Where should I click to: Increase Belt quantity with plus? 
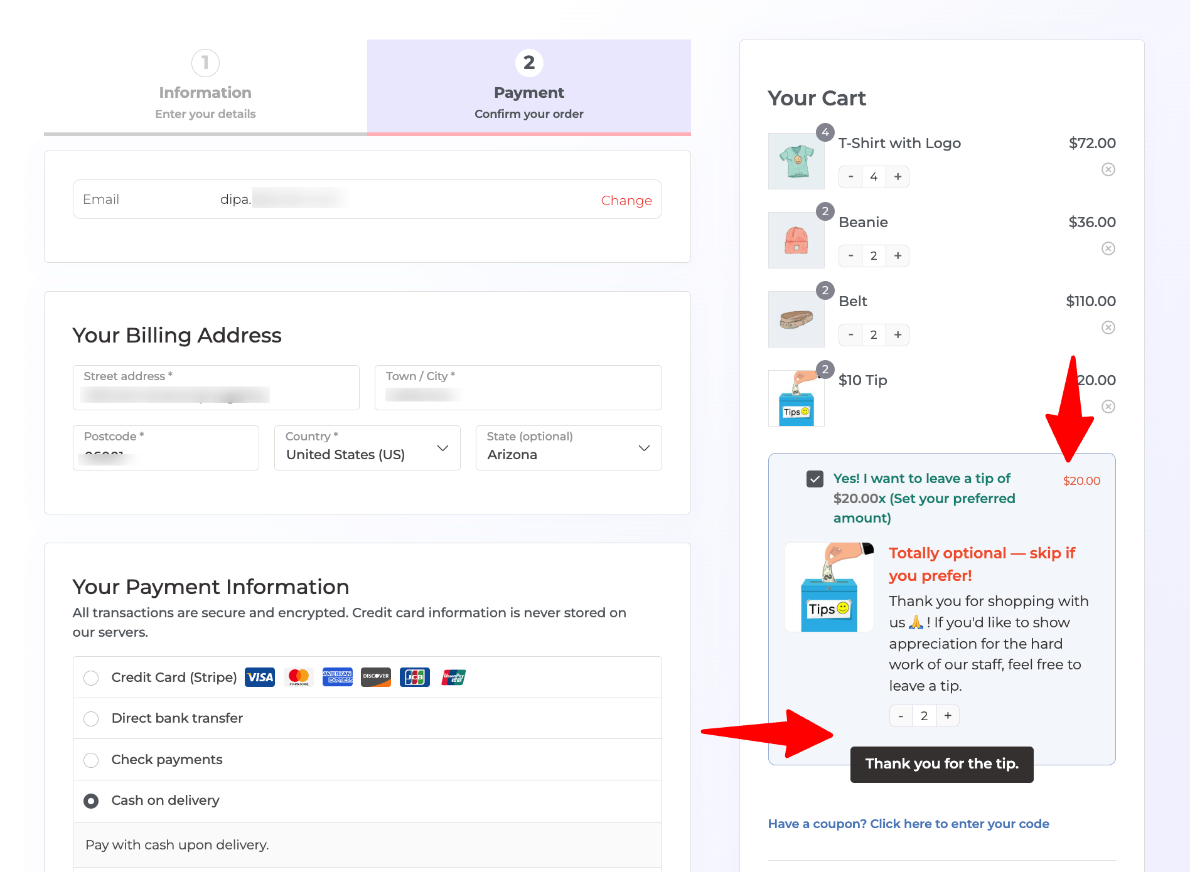pos(898,335)
